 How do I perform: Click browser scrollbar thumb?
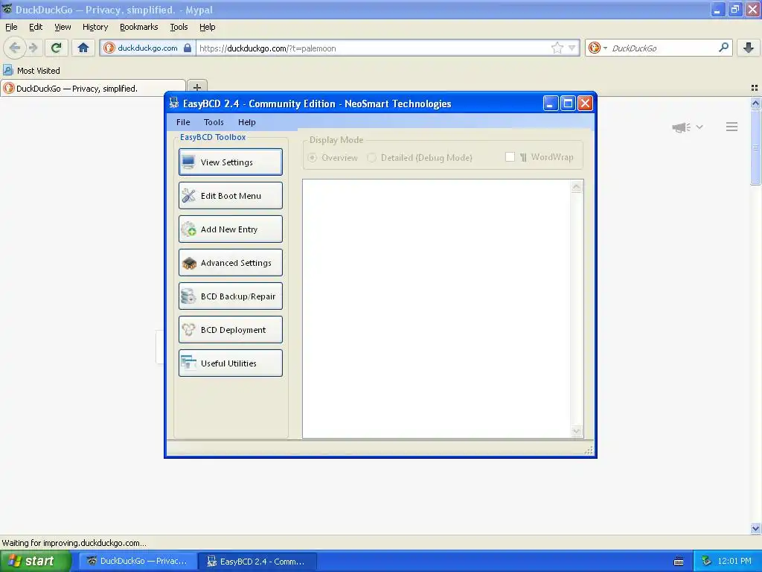(x=755, y=147)
